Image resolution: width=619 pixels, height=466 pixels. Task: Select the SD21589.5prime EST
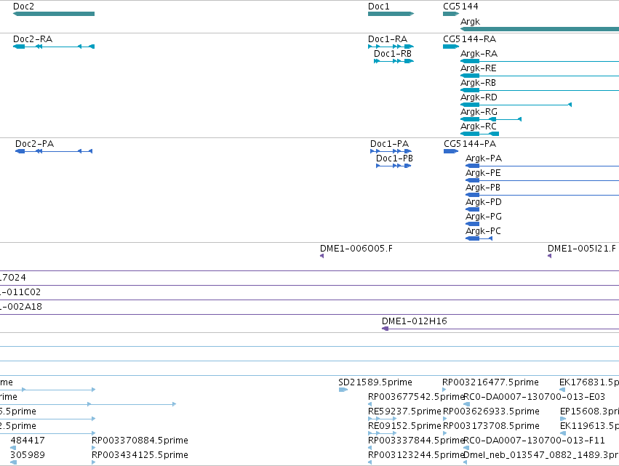point(343,390)
